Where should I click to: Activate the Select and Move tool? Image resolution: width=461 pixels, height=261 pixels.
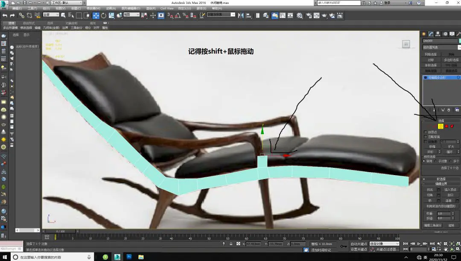coord(96,16)
